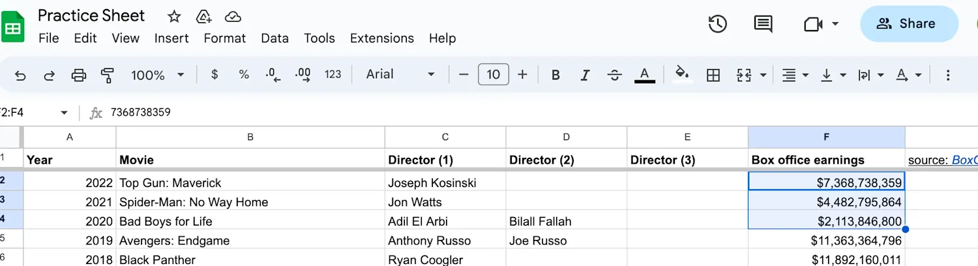Redo the last action
Image resolution: width=978 pixels, height=266 pixels.
(49, 75)
